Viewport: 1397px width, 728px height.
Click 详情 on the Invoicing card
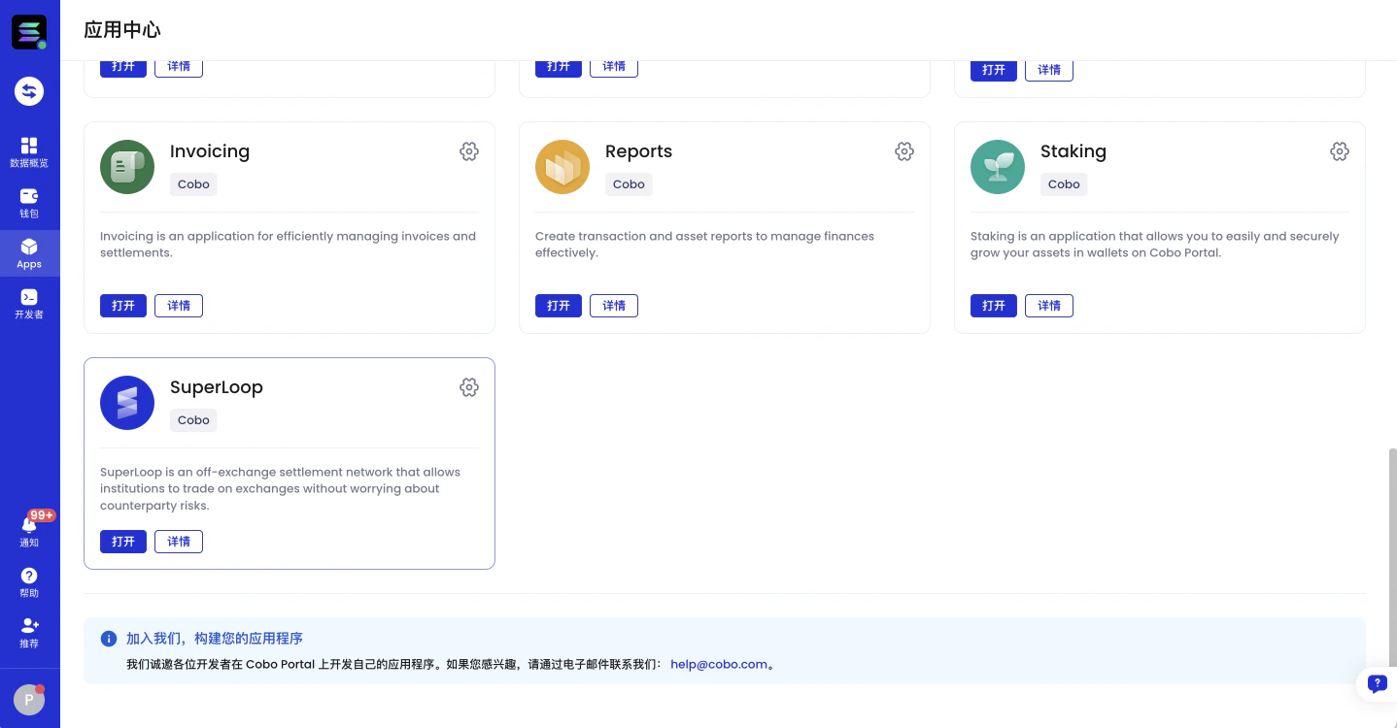tap(179, 306)
